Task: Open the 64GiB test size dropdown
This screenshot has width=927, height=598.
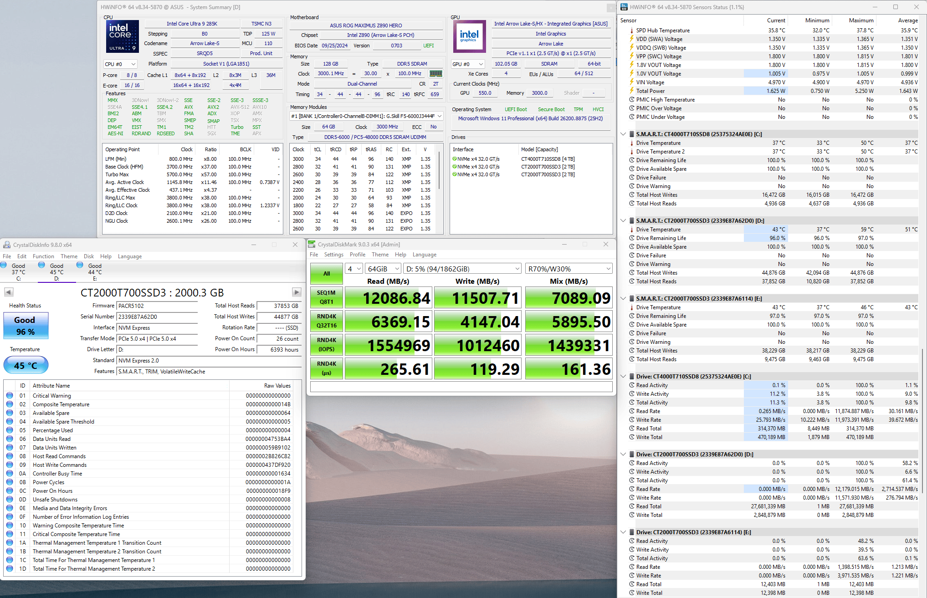Action: (x=384, y=269)
